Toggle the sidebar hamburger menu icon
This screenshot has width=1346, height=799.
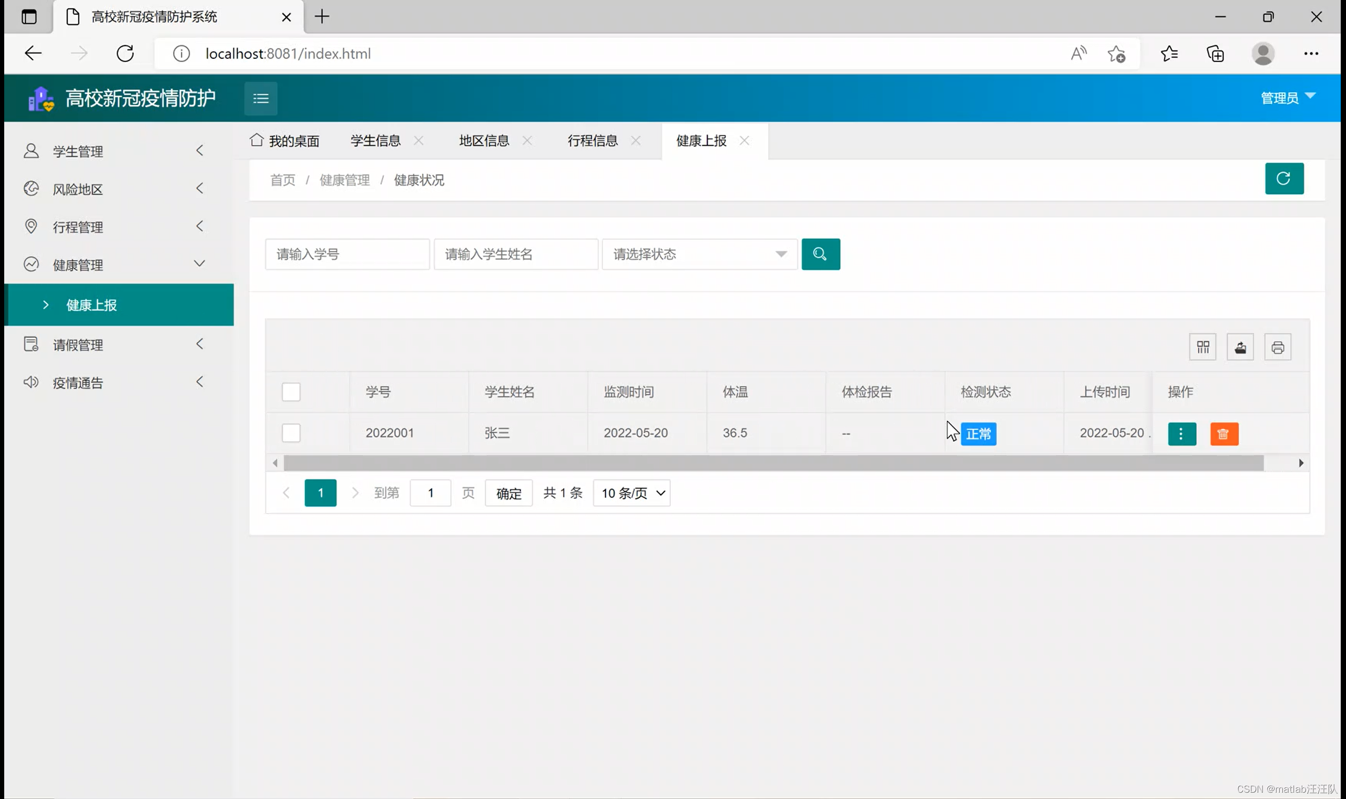point(261,98)
